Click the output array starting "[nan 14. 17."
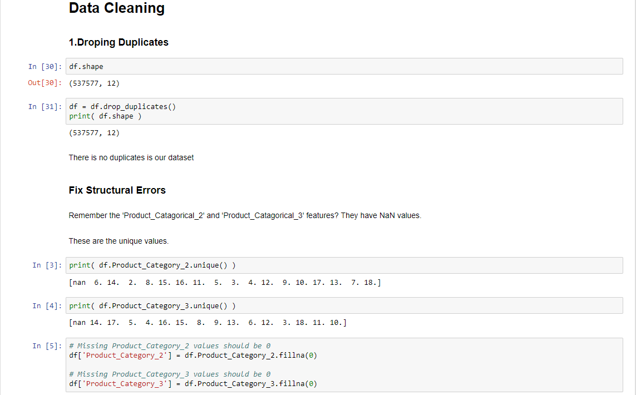636x395 pixels. [207, 323]
